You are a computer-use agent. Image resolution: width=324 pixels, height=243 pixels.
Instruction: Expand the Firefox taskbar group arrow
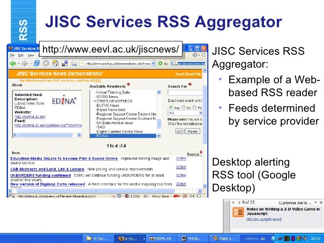point(144,239)
